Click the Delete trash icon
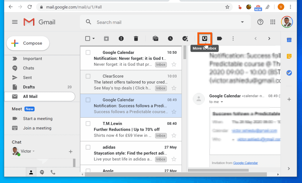This screenshot has width=302, height=183. click(x=136, y=39)
